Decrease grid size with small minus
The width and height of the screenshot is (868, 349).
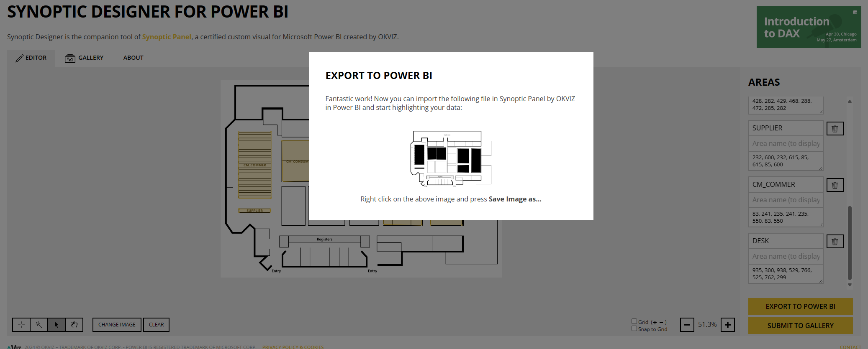[x=661, y=322]
